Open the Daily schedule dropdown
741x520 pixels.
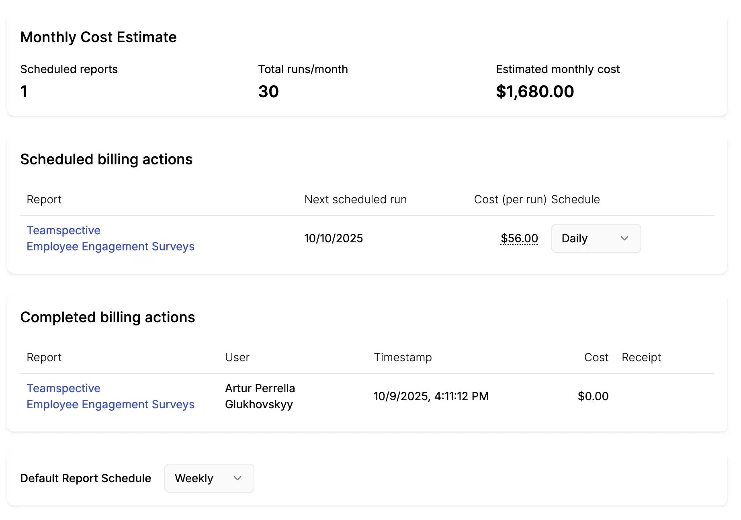(x=596, y=238)
